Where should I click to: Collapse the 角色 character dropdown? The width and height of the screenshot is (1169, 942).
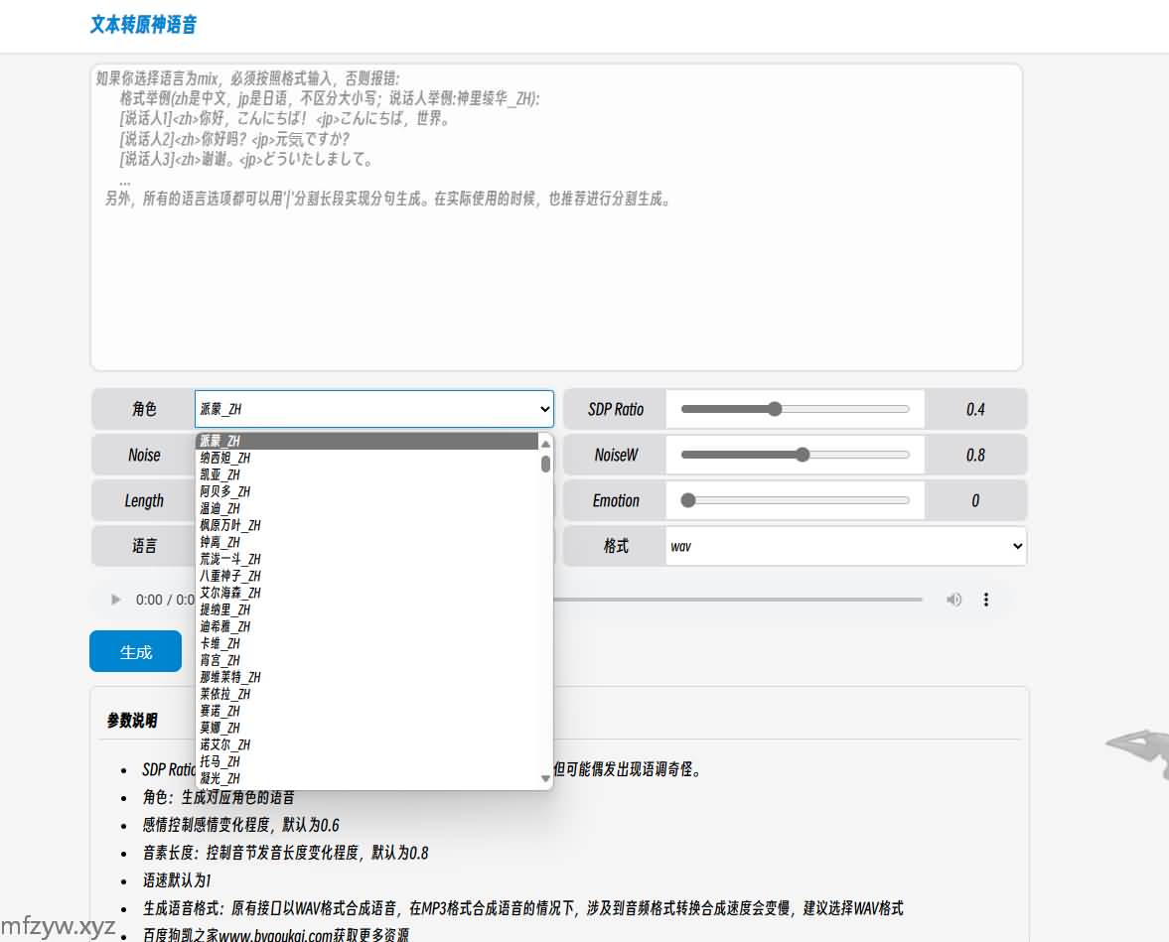pyautogui.click(x=373, y=409)
